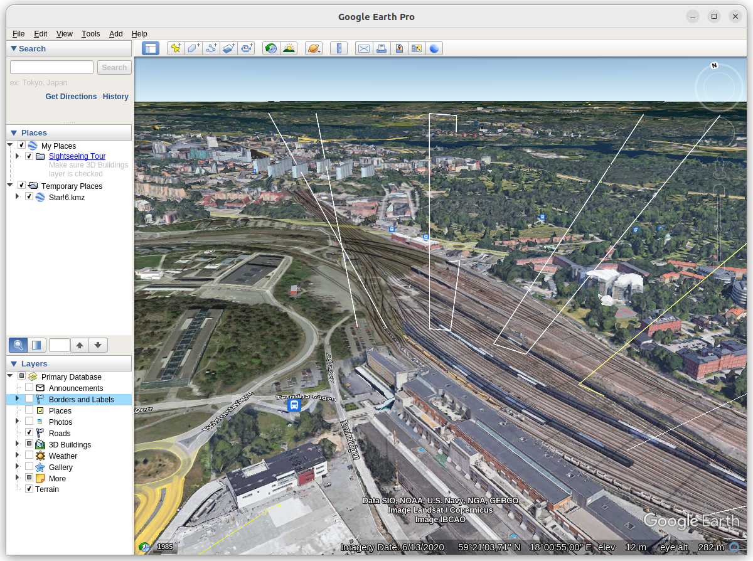753x561 pixels.
Task: Click the 1985 imagery date label
Action: [x=165, y=547]
